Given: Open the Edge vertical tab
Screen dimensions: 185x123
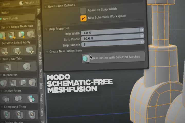Looking at the screenshot, I should (x=41, y=86).
